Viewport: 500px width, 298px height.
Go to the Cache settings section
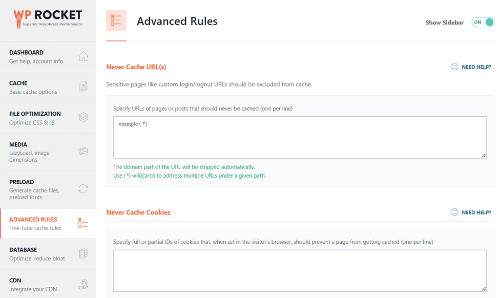(48, 87)
